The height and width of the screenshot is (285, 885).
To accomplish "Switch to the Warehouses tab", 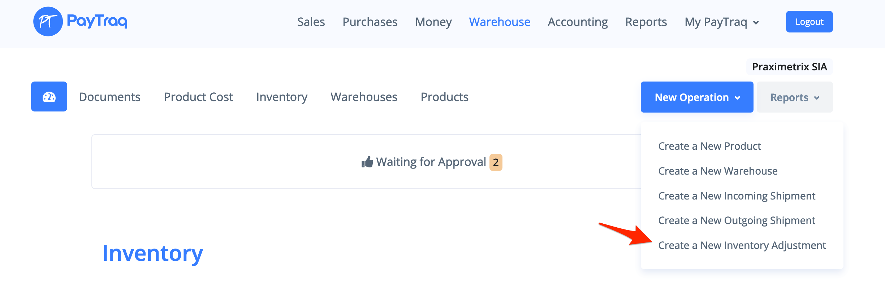I will (364, 97).
